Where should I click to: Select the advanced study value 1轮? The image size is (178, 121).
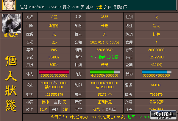(x=65, y=109)
